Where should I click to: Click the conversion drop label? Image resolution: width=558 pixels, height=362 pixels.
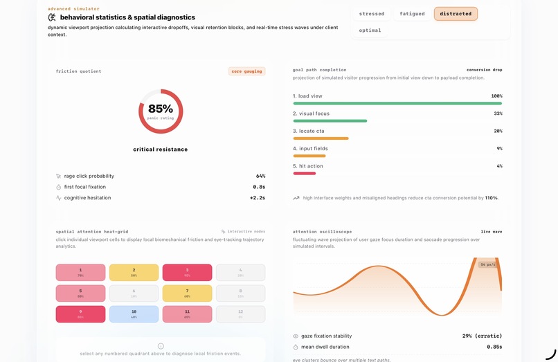(485, 70)
